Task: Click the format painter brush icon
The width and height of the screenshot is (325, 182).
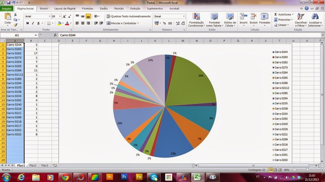Action: [x=15, y=25]
